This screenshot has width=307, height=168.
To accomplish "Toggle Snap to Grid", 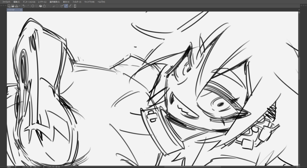I will coord(70,6).
